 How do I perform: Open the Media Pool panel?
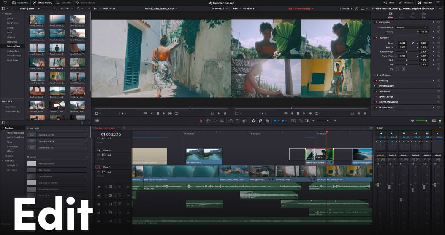19,3
